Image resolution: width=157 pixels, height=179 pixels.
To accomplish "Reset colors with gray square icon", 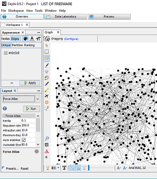I will click(x=47, y=145).
